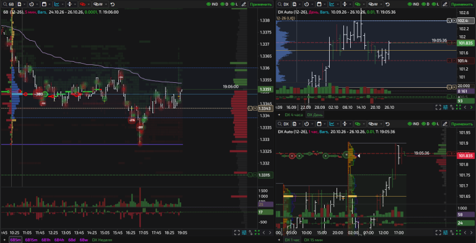The height and width of the screenshot is (243, 476).
Task: Click red link icon in 6B chart toolbar
Action: click(x=82, y=4)
